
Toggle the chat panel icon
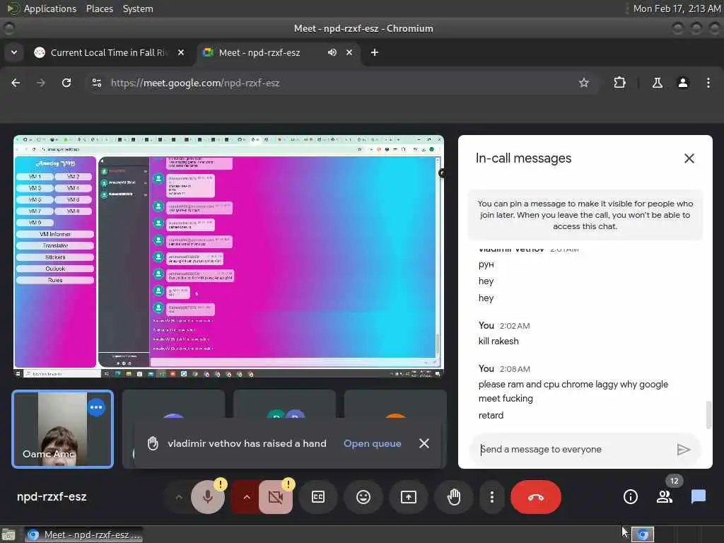(x=698, y=497)
